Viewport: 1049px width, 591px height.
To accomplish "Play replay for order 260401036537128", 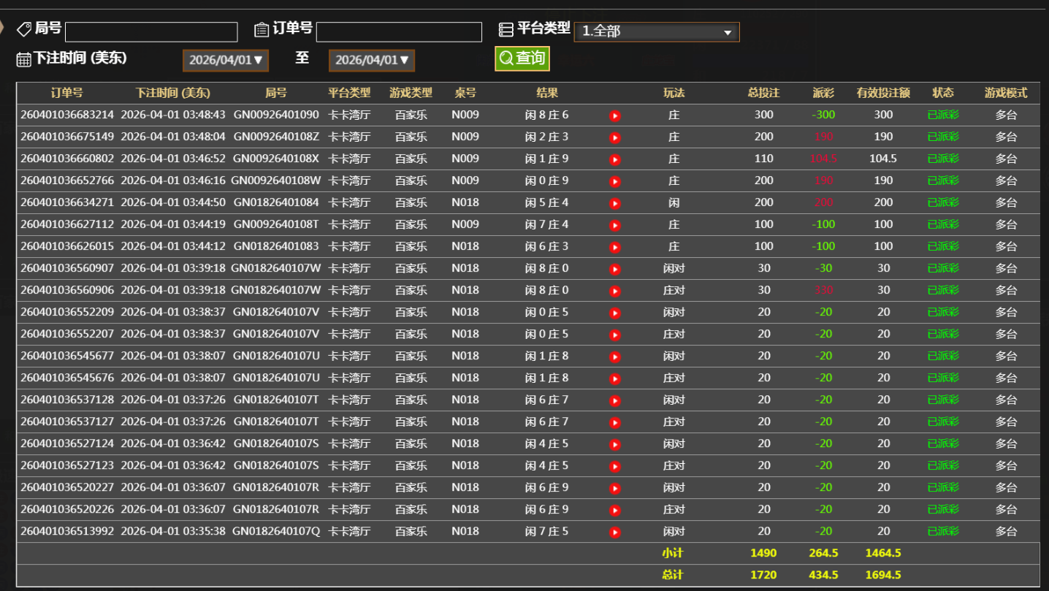I will 615,400.
